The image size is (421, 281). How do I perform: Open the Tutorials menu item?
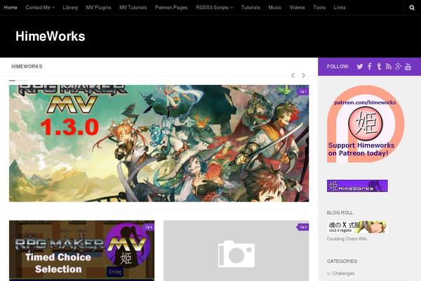tap(250, 8)
